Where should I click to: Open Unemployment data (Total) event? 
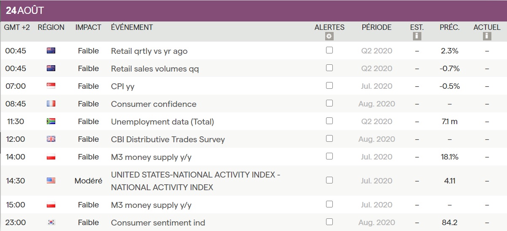[162, 122]
